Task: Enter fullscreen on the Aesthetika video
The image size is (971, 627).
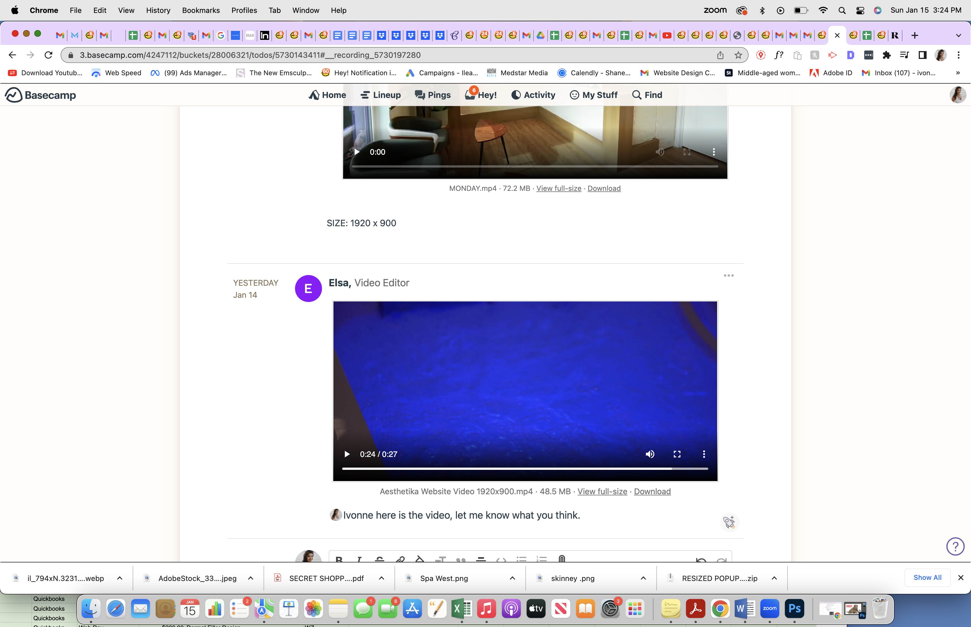Action: tap(677, 454)
